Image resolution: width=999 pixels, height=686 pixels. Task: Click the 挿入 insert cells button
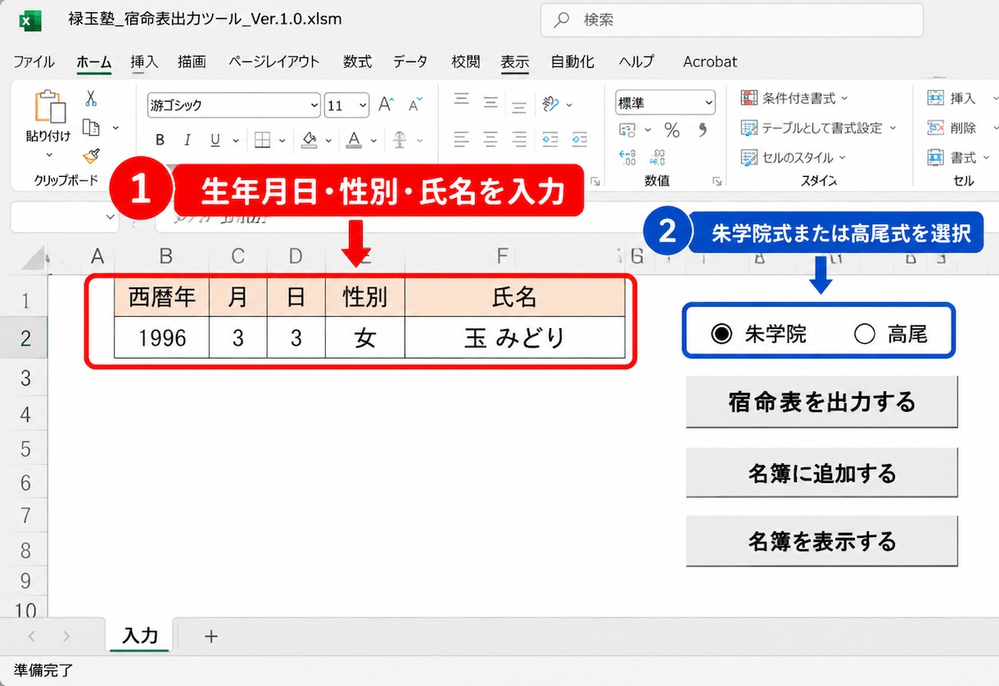coord(963,98)
